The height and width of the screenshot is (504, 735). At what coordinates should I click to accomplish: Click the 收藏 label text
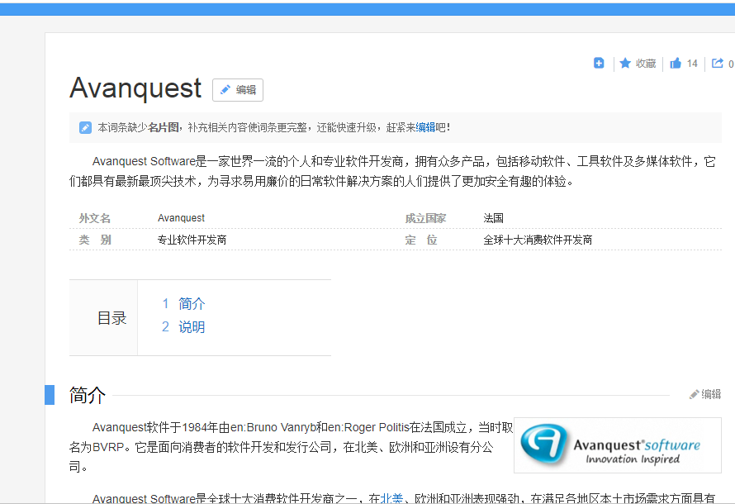tap(646, 64)
